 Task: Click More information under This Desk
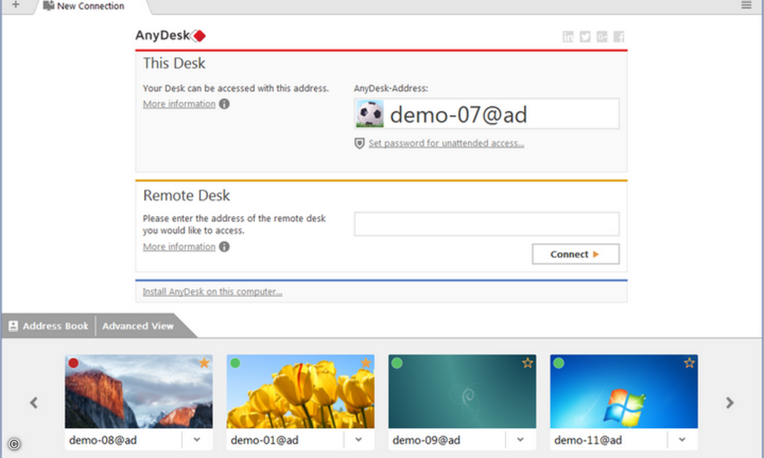(x=180, y=104)
